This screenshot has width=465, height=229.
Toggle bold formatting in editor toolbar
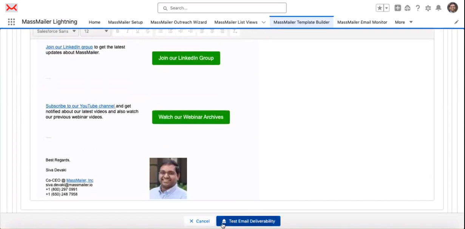[x=117, y=31]
